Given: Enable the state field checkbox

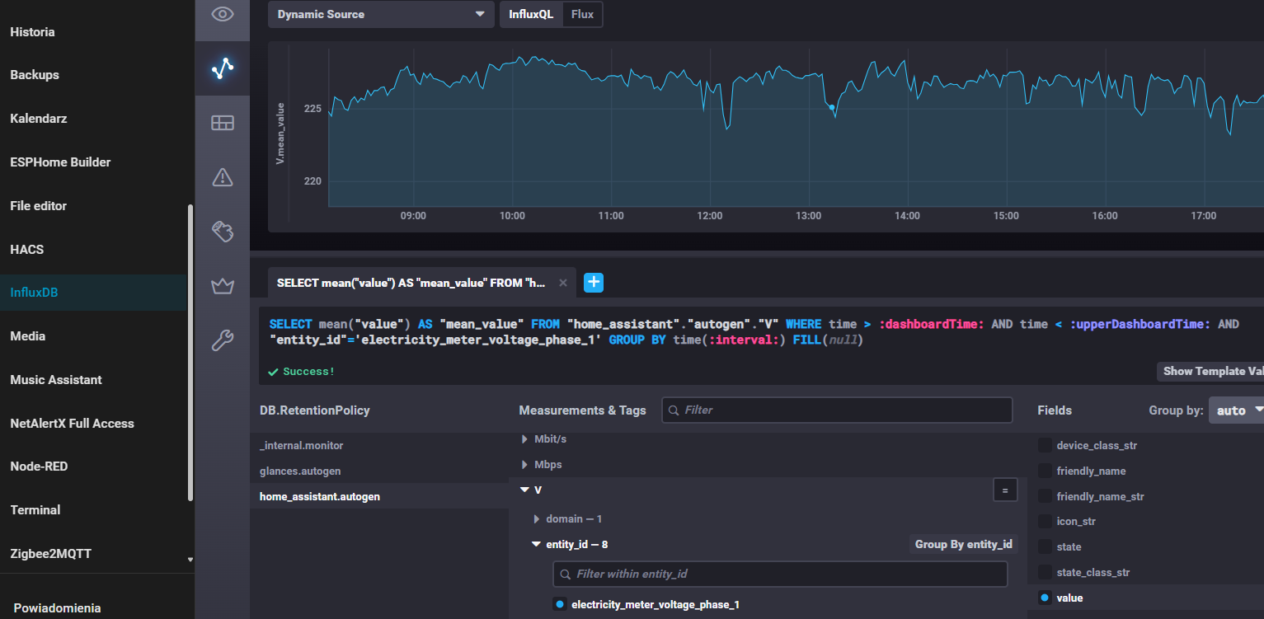Looking at the screenshot, I should 1045,547.
